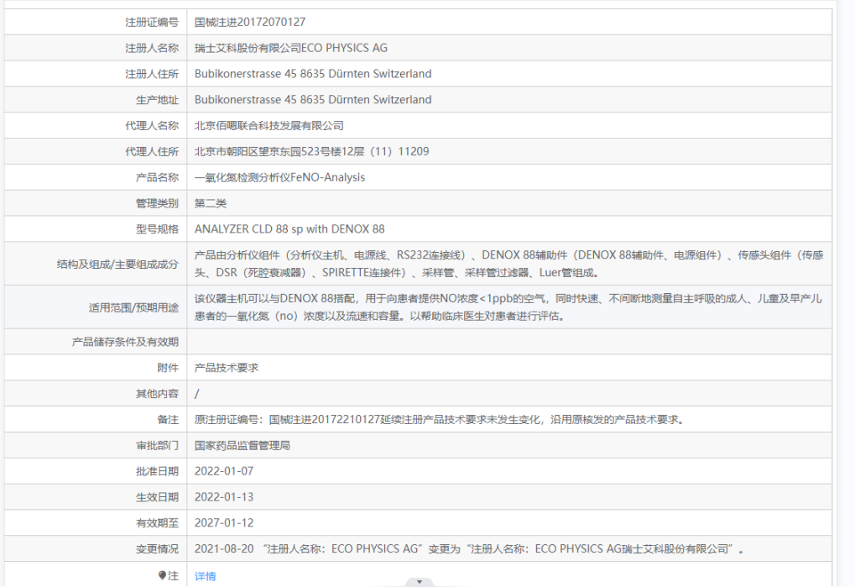Click agent name 北京佰嗯联合科技发展有限公司
Viewport: 855px width, 587px height.
point(268,125)
